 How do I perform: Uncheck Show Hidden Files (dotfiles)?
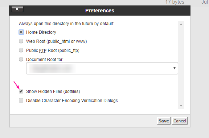click(21, 91)
